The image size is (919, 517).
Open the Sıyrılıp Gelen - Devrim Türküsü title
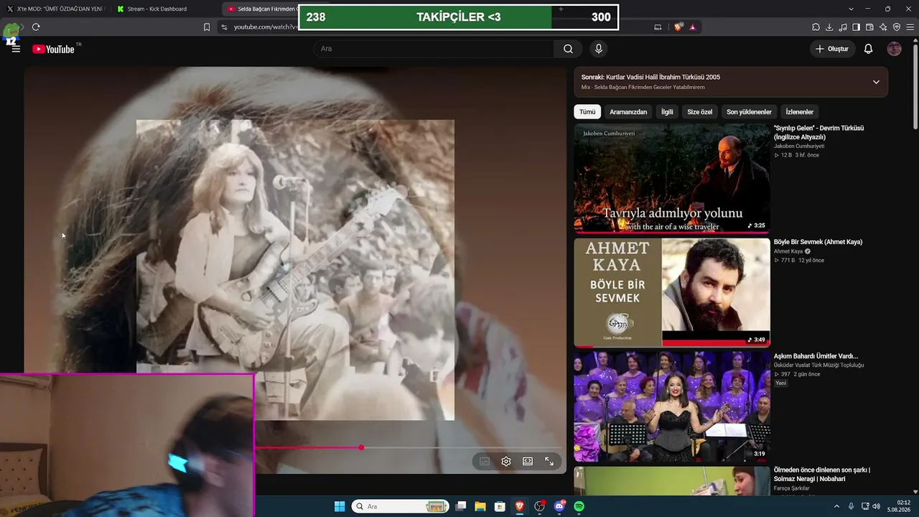coord(818,132)
